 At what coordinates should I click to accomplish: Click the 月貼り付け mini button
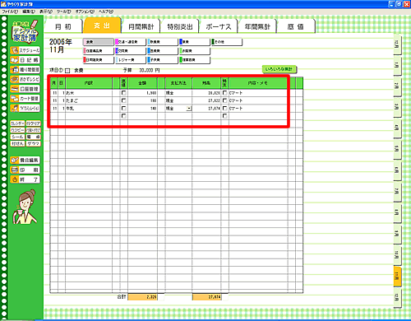[x=34, y=130]
